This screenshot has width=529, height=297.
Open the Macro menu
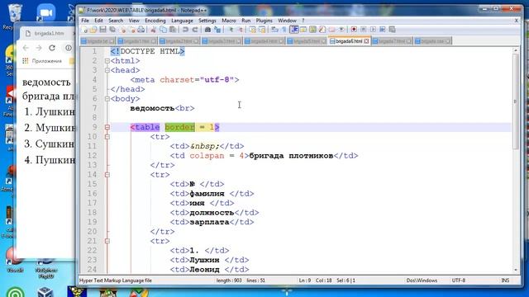tap(228, 21)
